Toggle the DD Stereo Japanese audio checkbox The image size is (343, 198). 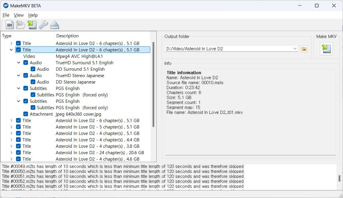coord(33,82)
